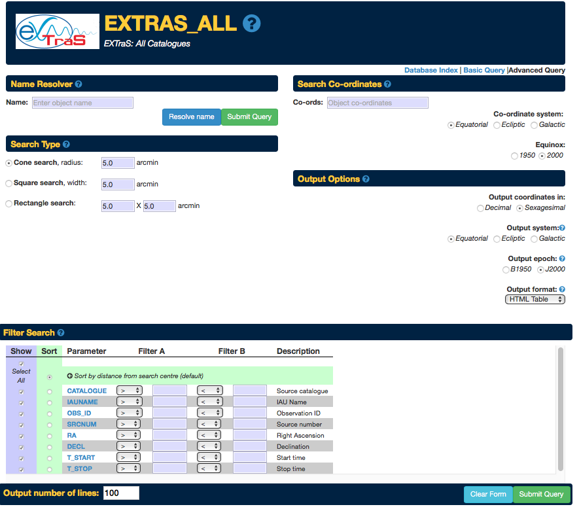Open Filter A operator dropdown for CATALOGUE
Viewport: 579px width, 509px height.
click(129, 391)
